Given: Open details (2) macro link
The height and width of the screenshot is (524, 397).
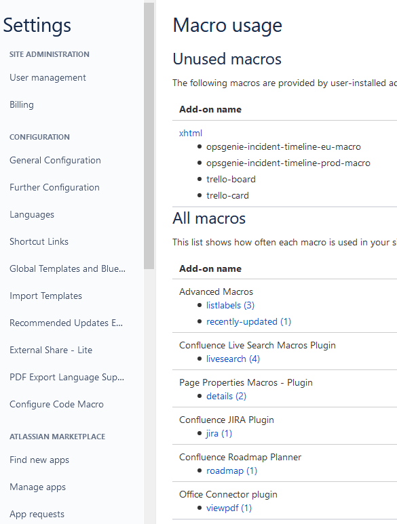Looking at the screenshot, I should (x=226, y=396).
